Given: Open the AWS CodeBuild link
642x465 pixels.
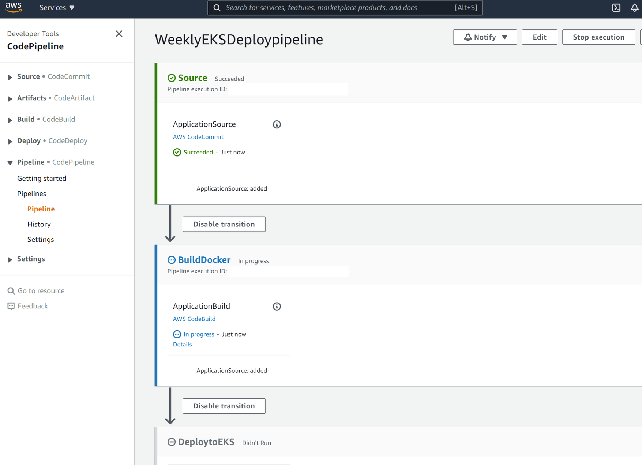Looking at the screenshot, I should 194,319.
